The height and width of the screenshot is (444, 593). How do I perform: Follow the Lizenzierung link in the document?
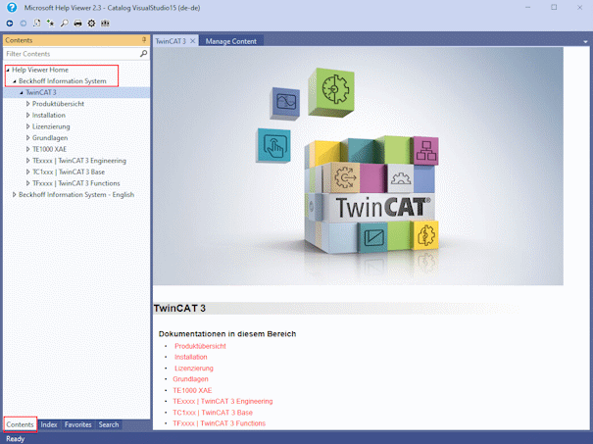click(x=193, y=368)
